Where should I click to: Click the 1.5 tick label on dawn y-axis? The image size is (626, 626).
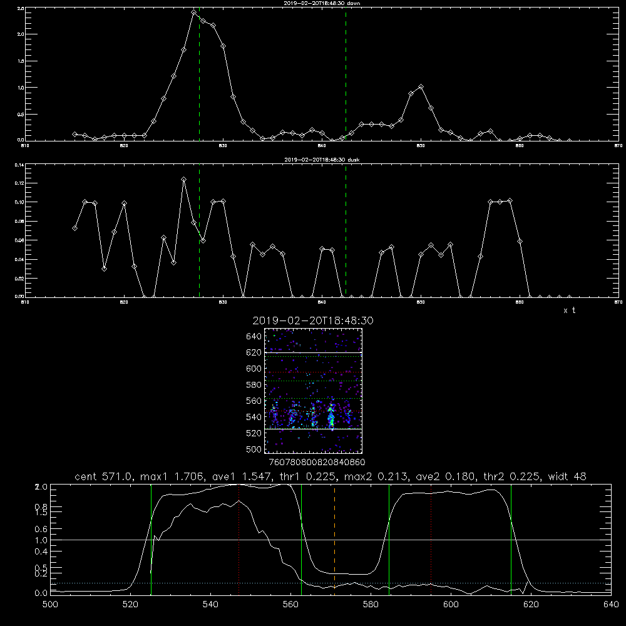click(21, 61)
